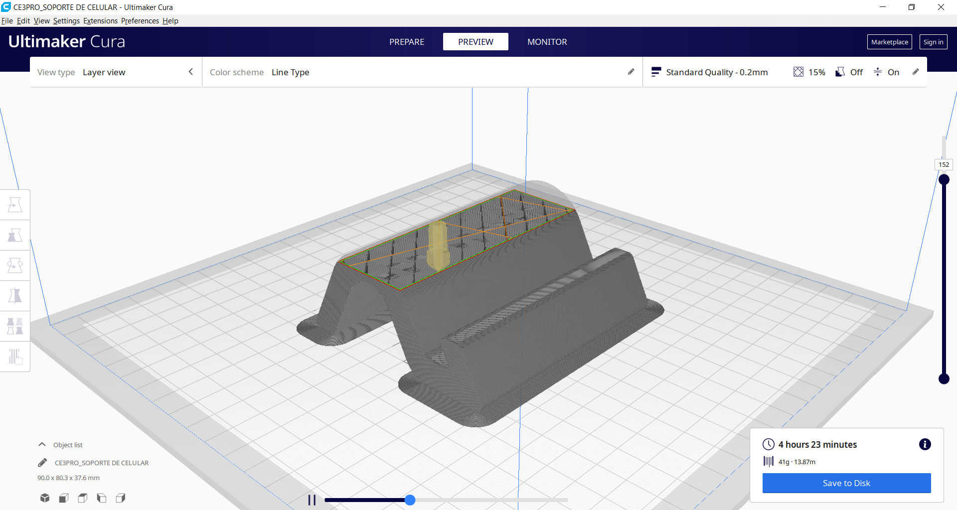The height and width of the screenshot is (510, 957).
Task: Open the print time information tooltip
Action: (x=925, y=444)
